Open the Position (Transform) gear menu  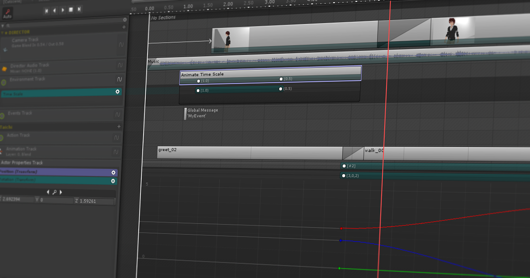(x=114, y=173)
